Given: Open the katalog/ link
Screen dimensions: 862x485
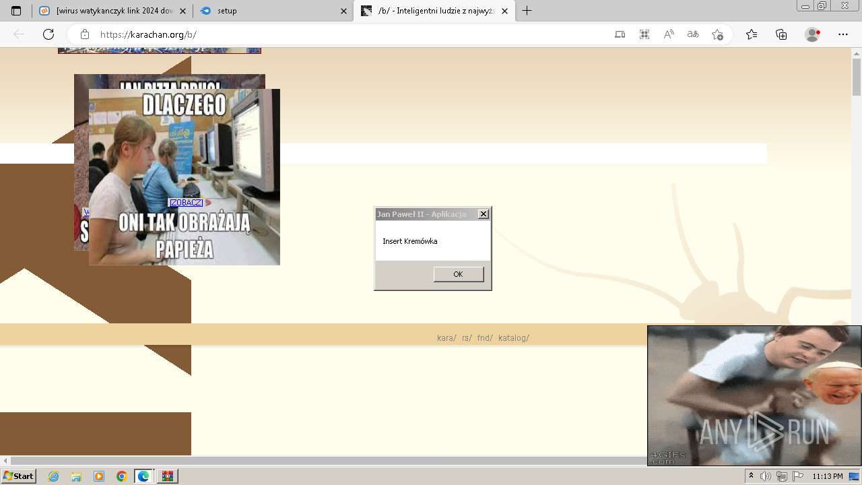Looking at the screenshot, I should tap(514, 338).
